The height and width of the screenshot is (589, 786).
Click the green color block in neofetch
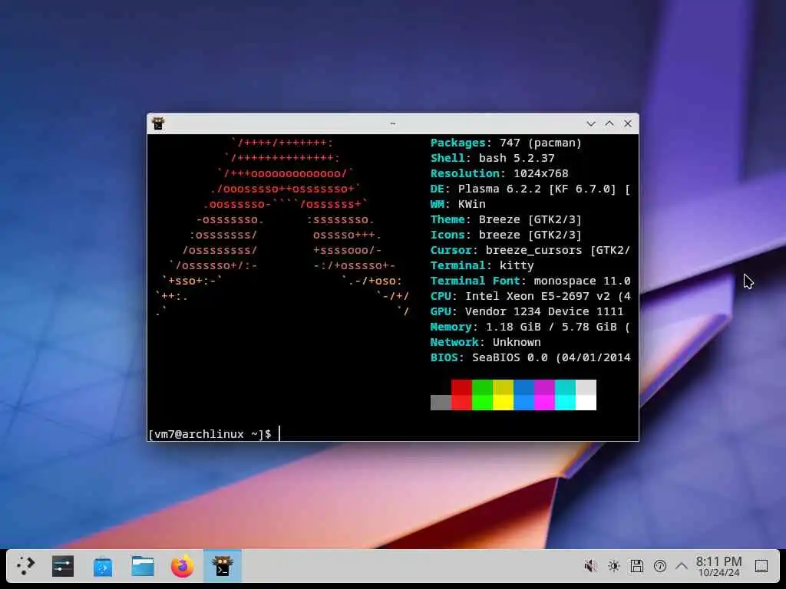coord(482,395)
